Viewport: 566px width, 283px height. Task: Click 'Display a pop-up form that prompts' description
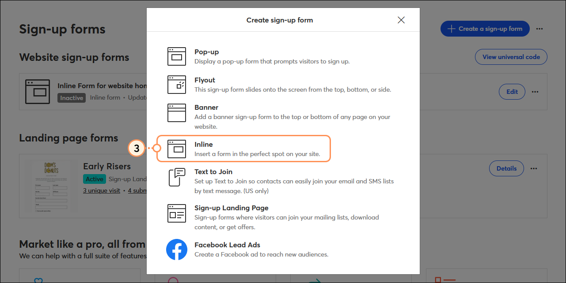pos(272,61)
